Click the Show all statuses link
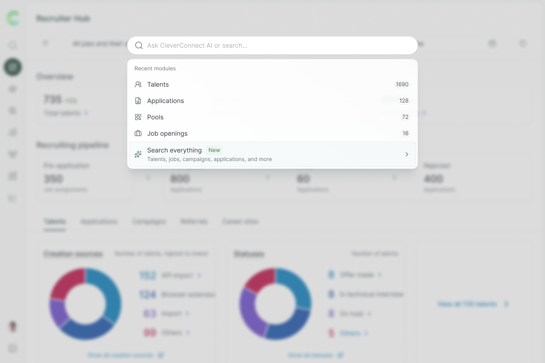This screenshot has width=545, height=363. (316, 355)
